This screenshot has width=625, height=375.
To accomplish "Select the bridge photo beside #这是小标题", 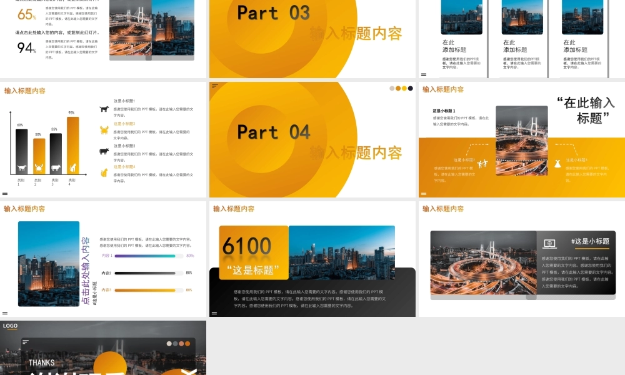I will (484, 263).
